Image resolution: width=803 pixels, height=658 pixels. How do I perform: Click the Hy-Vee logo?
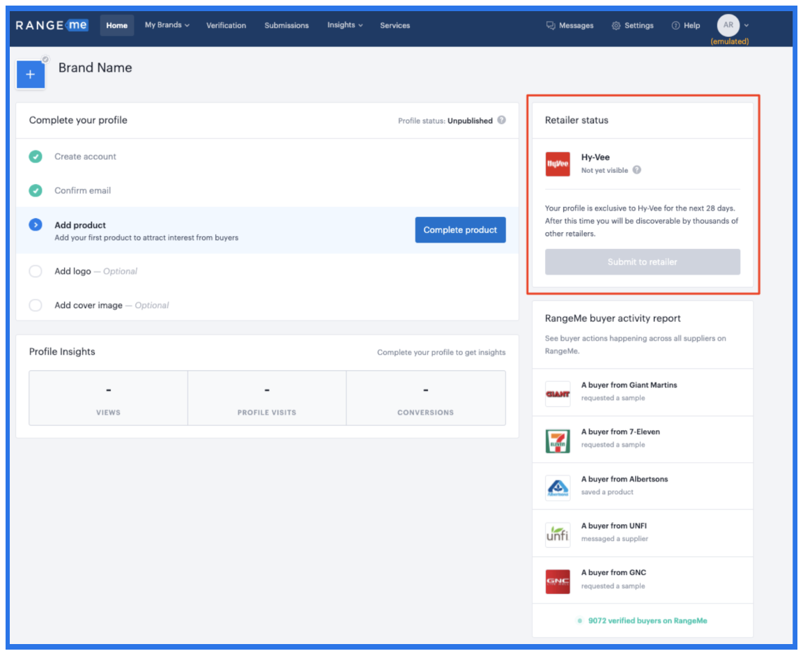tap(558, 164)
